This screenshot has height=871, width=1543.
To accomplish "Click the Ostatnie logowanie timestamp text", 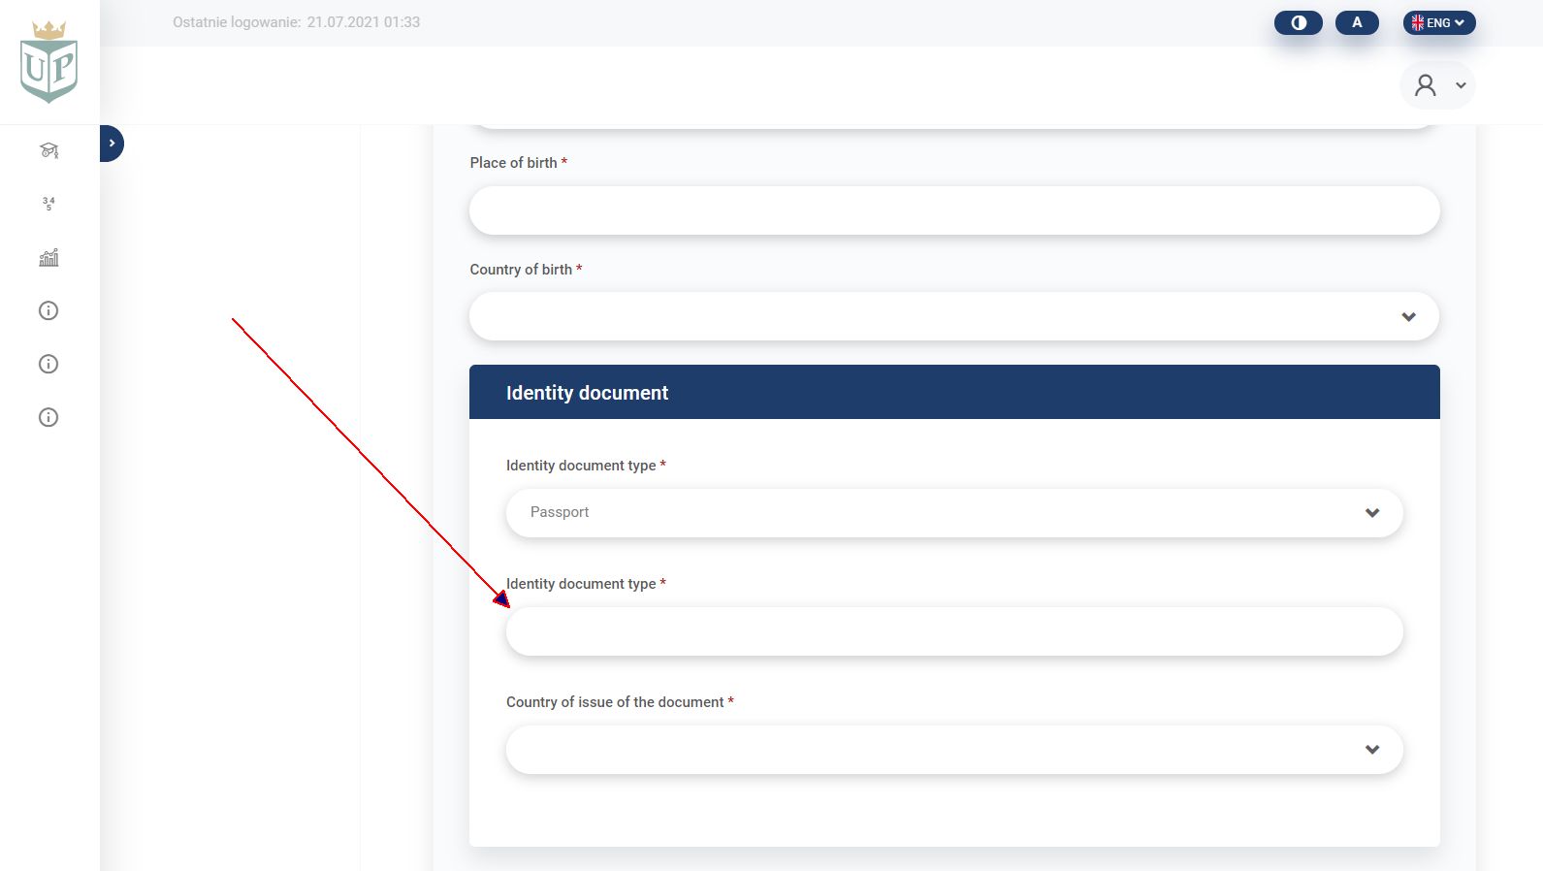I will (296, 22).
